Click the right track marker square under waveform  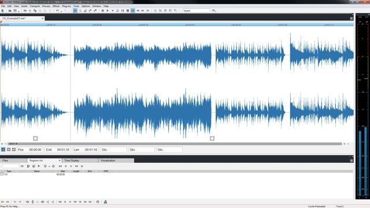pyautogui.click(x=212, y=139)
